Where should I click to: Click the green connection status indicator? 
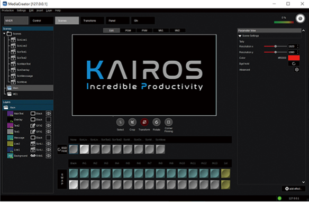coord(279,198)
